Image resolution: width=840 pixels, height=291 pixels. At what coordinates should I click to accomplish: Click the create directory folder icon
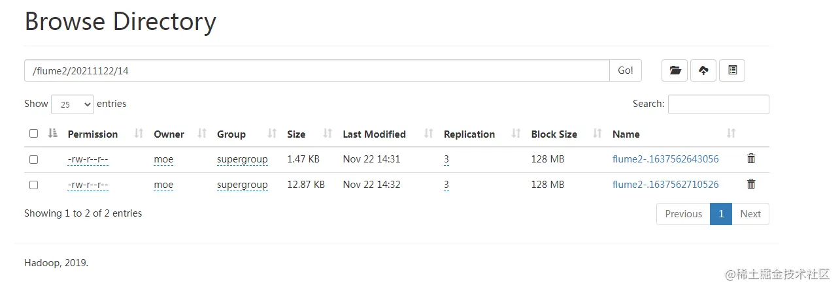(675, 70)
